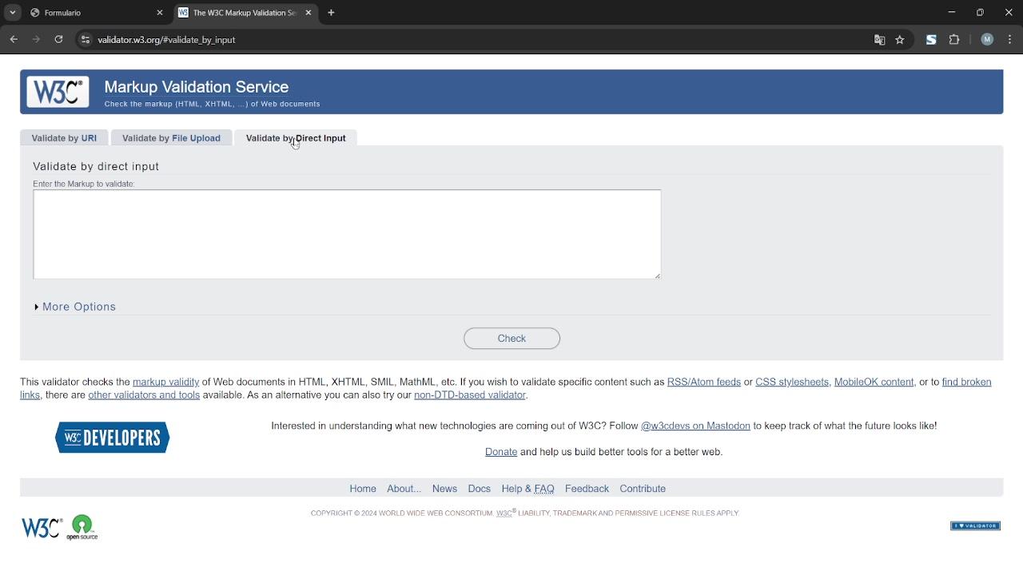
Task: Reload the validator page
Action: click(58, 39)
